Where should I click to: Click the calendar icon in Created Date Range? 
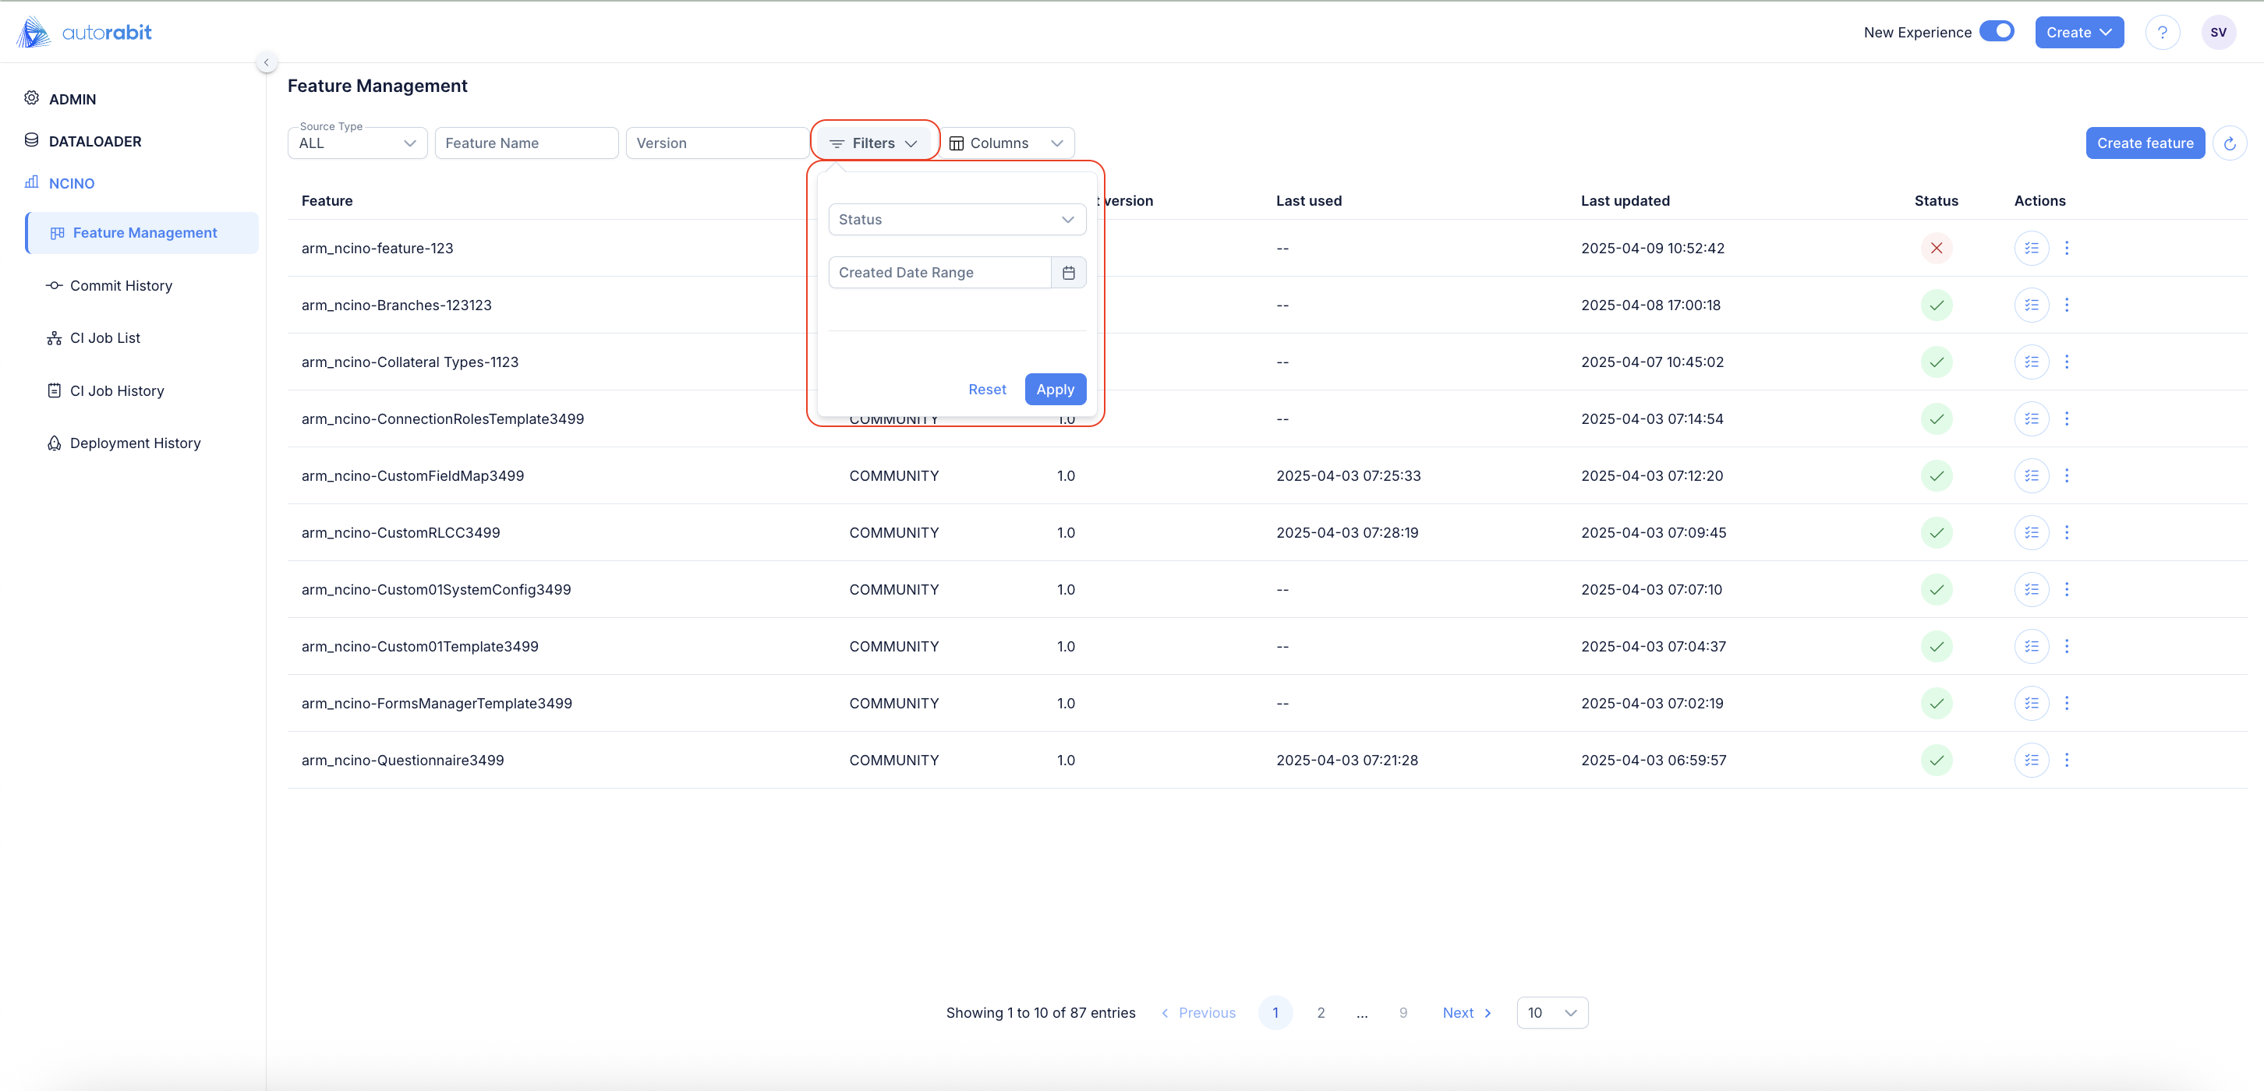(1068, 272)
